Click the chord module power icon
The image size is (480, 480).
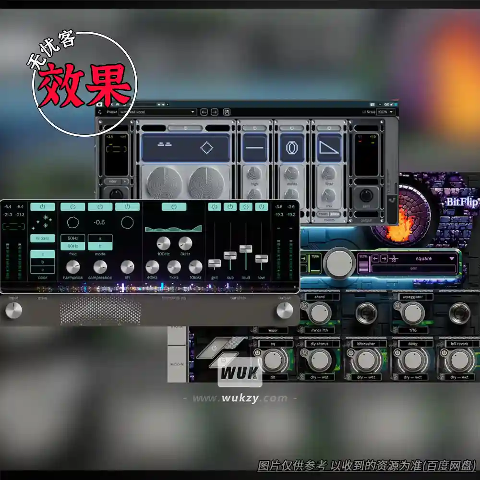point(304,306)
